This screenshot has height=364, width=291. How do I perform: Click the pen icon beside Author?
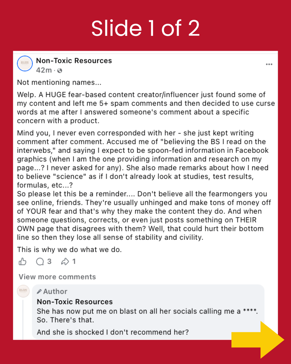(x=39, y=291)
